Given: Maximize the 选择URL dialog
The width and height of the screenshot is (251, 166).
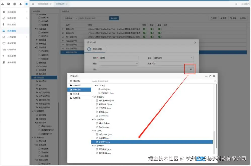Looking at the screenshot, I should [210, 76].
